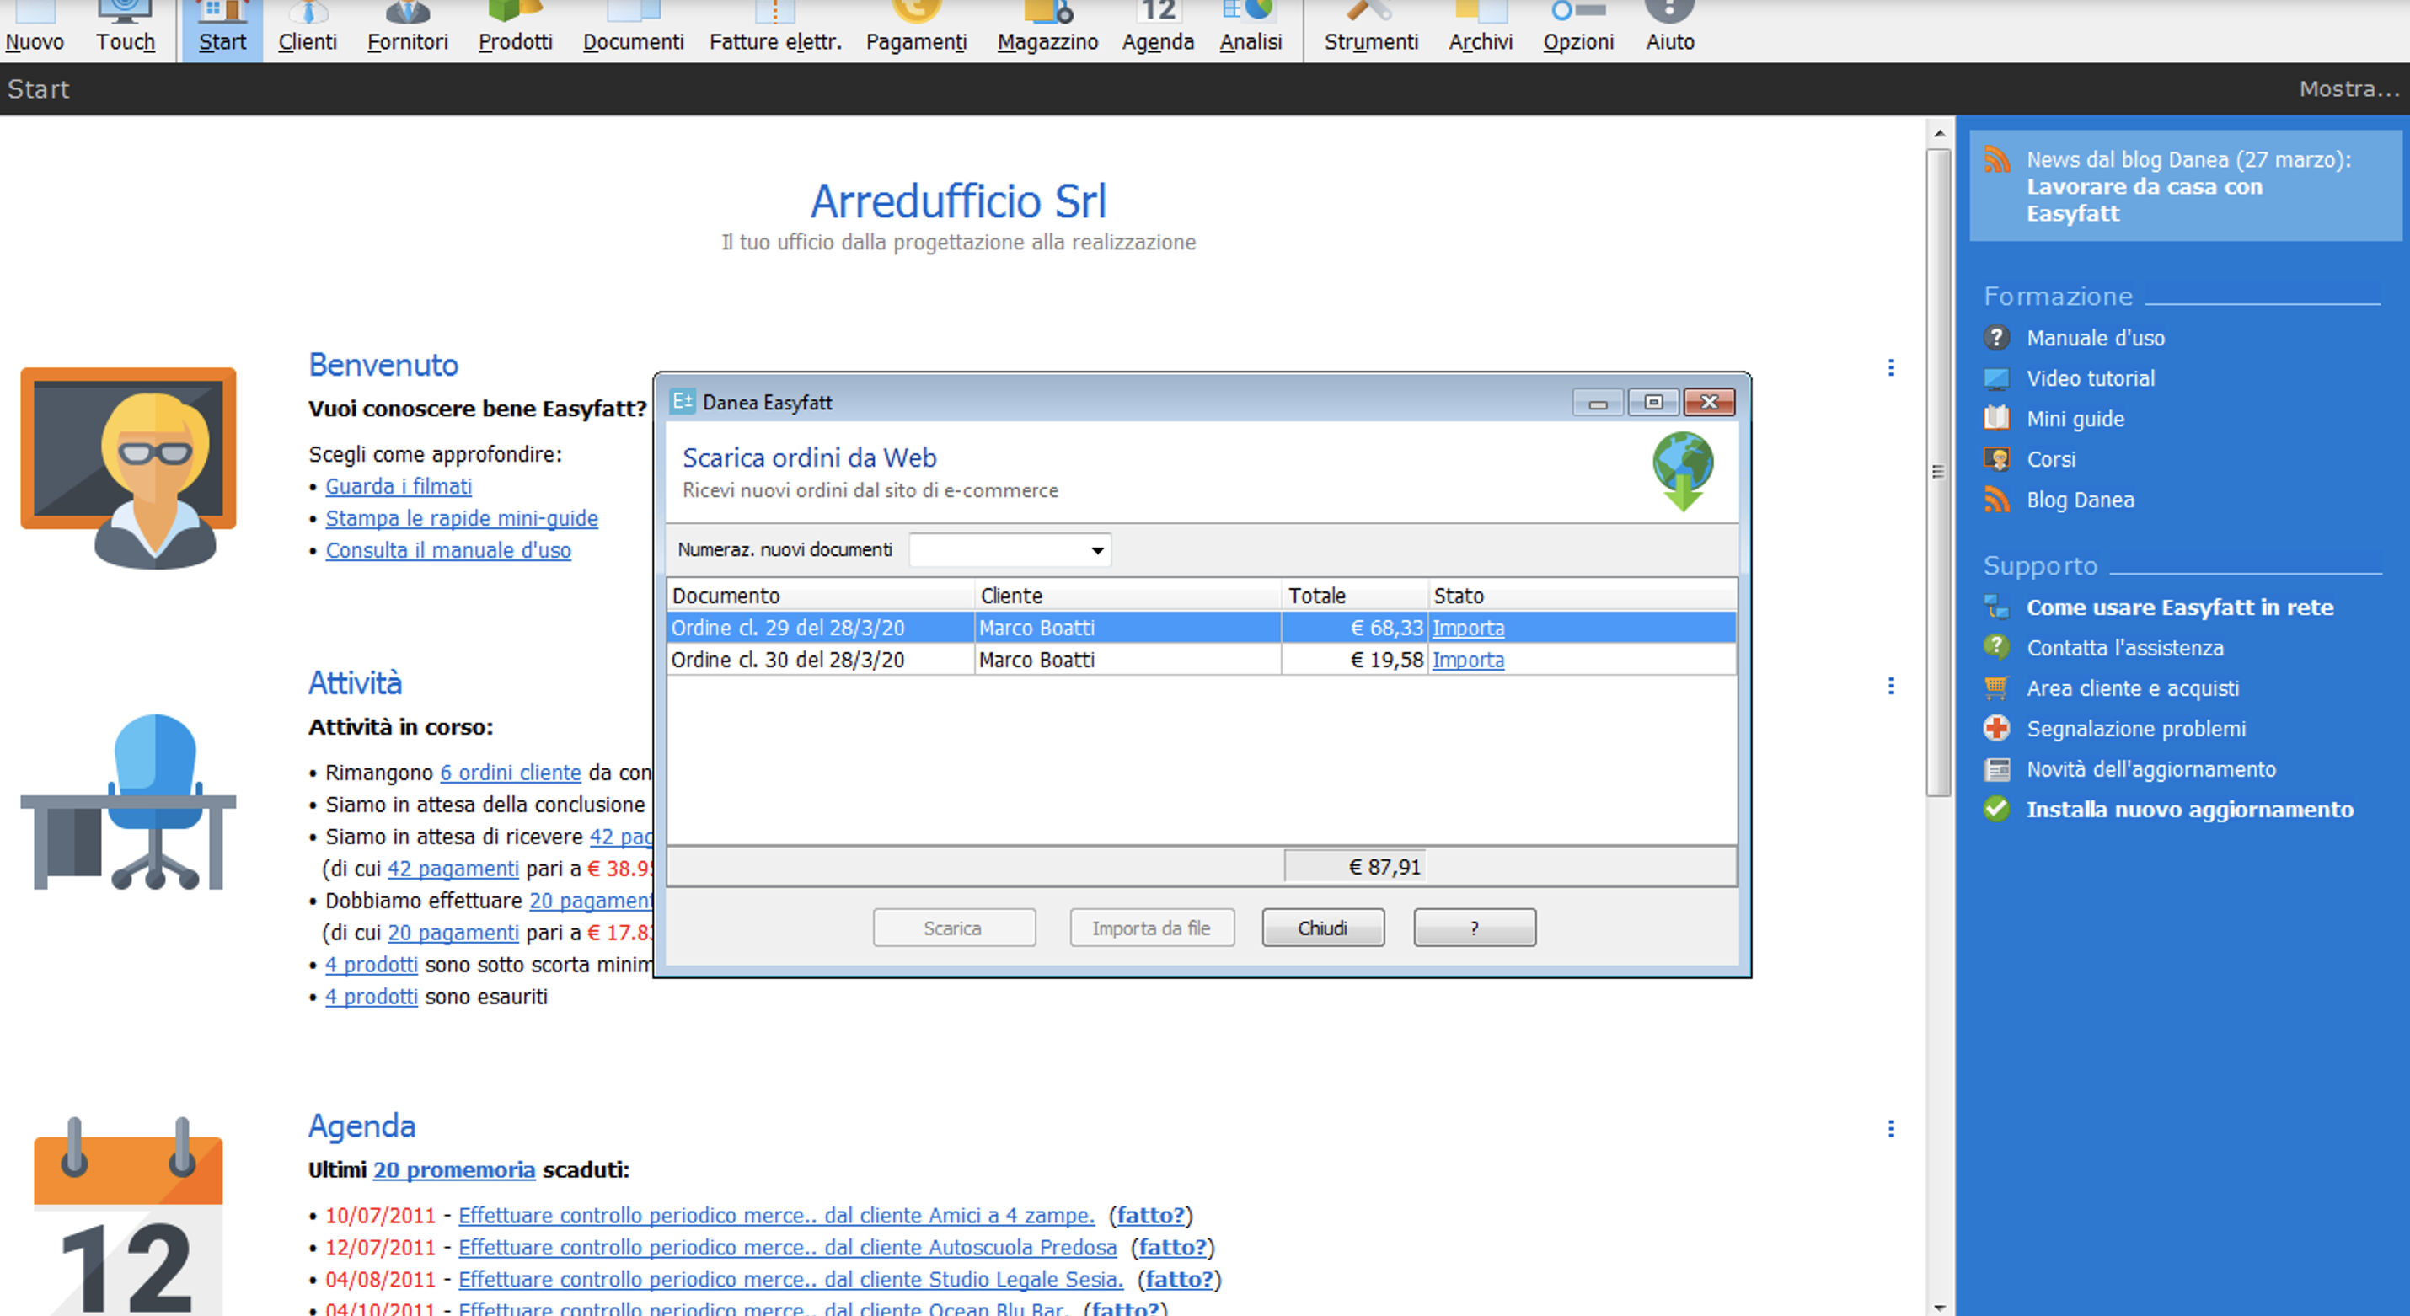Click the blog news RSS icon
This screenshot has height=1316, width=2410.
(1997, 160)
